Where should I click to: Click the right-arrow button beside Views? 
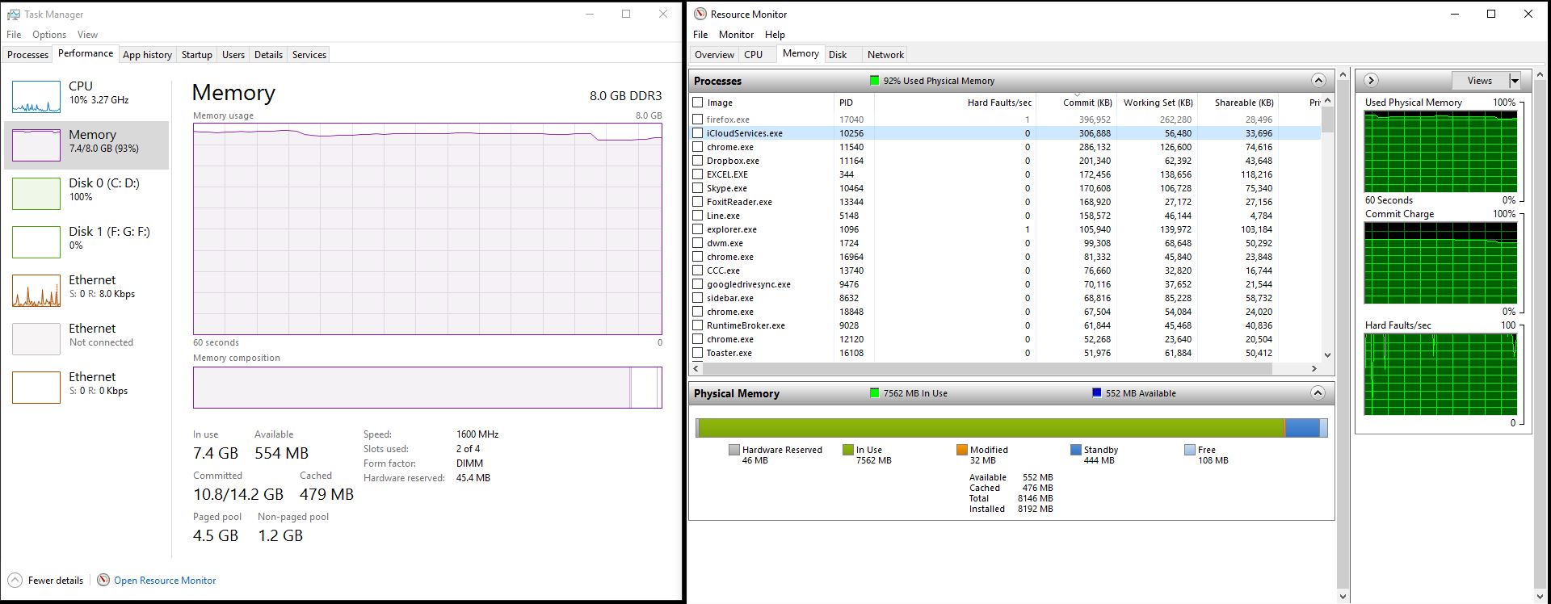point(1371,80)
